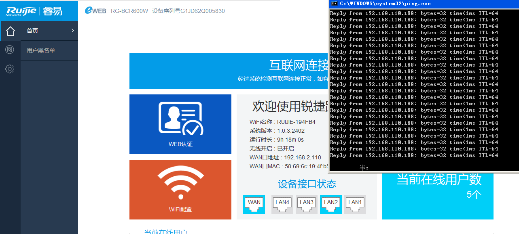
Task: Click the WAN port icon
Action: click(x=254, y=205)
